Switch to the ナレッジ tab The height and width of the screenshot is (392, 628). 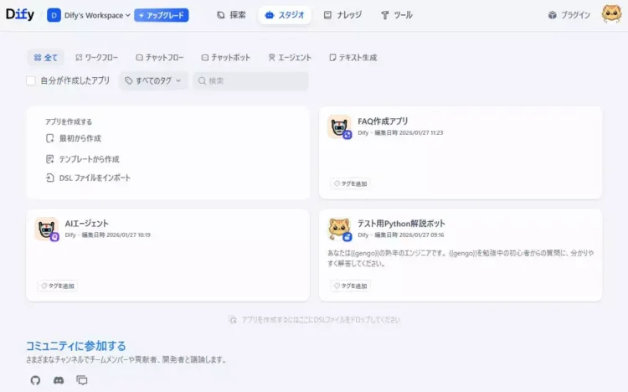(342, 15)
